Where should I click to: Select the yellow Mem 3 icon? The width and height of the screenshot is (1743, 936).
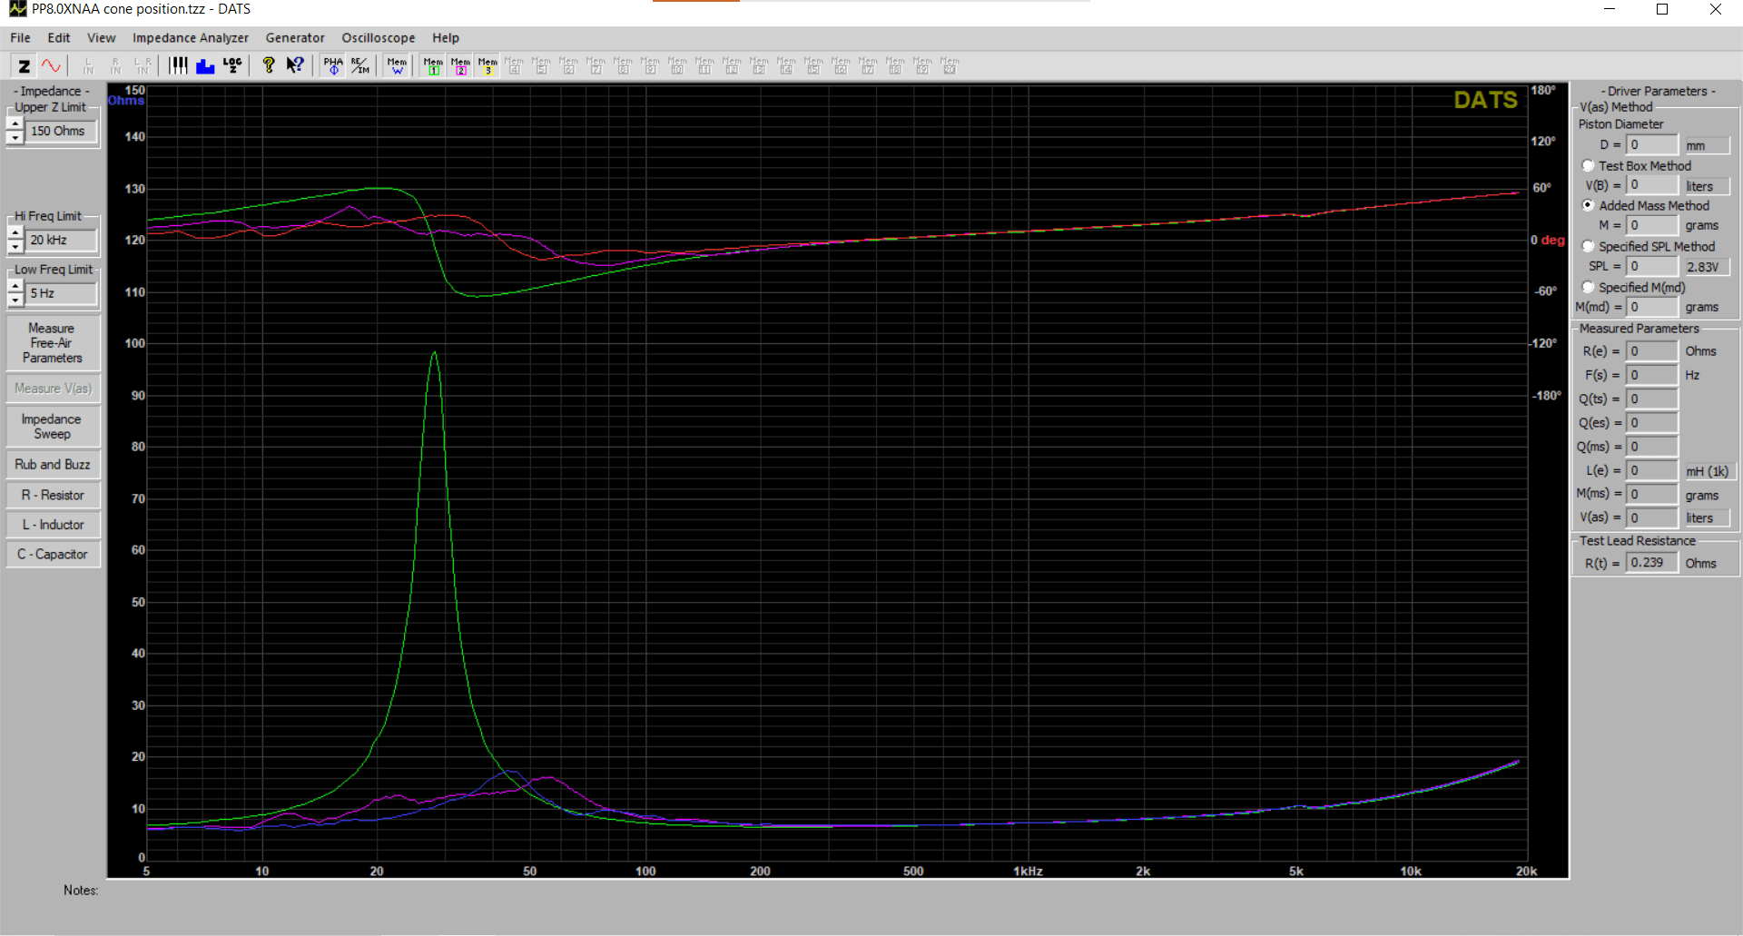(487, 65)
